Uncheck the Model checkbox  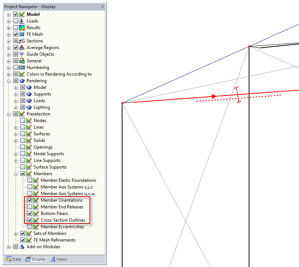16,14
